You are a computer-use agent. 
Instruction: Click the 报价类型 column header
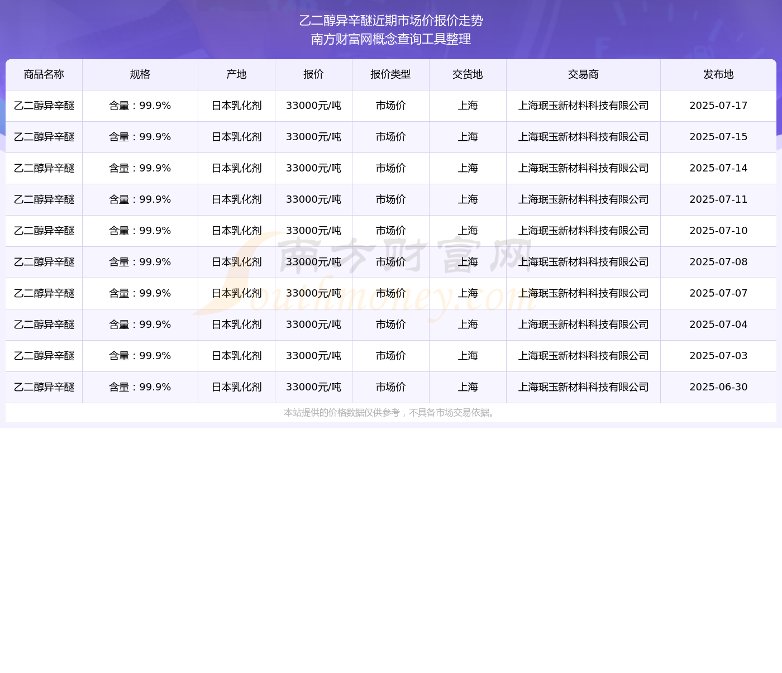(390, 74)
